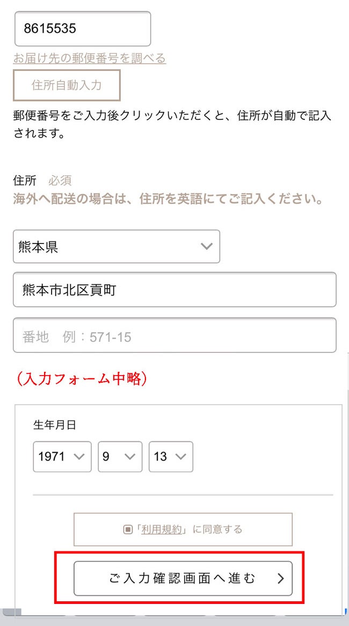This screenshot has height=626, width=349.
Task: Proceed with the ご入力確認画面へ進む button
Action: pyautogui.click(x=183, y=579)
